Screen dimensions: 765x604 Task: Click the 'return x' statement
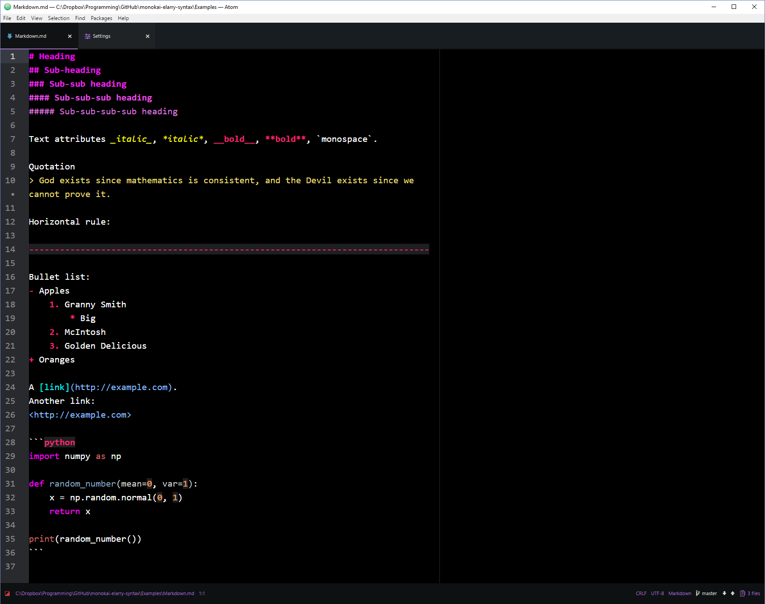(70, 511)
